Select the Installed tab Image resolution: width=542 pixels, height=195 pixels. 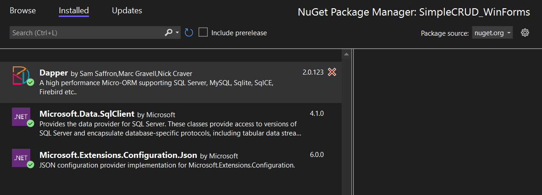(x=74, y=11)
